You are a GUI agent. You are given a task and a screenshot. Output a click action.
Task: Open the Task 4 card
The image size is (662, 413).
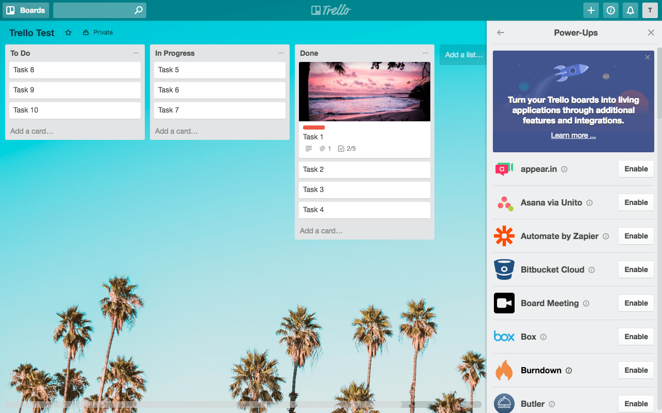(x=365, y=210)
